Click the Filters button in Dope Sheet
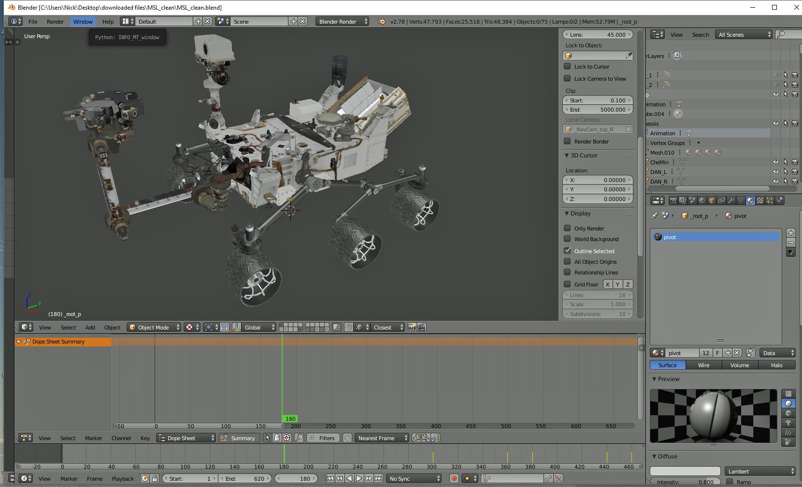This screenshot has height=487, width=802. tap(322, 438)
